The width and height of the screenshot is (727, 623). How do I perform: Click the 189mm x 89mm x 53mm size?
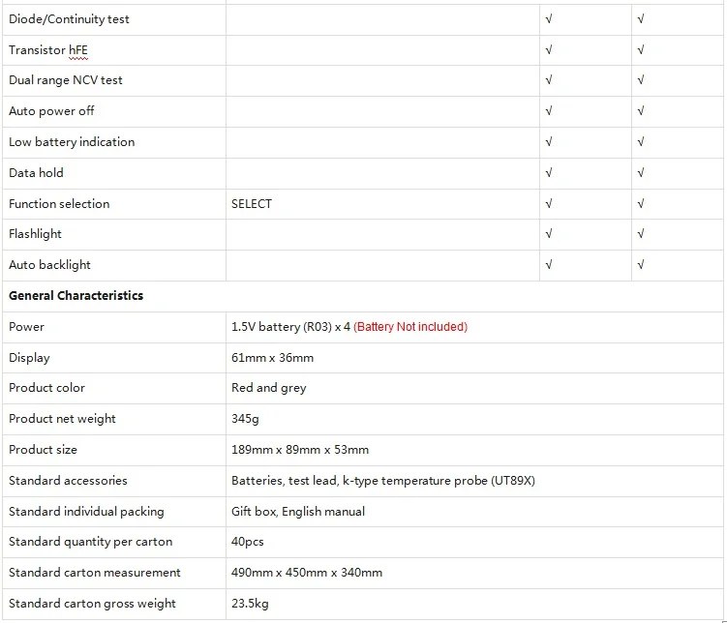[x=300, y=450]
